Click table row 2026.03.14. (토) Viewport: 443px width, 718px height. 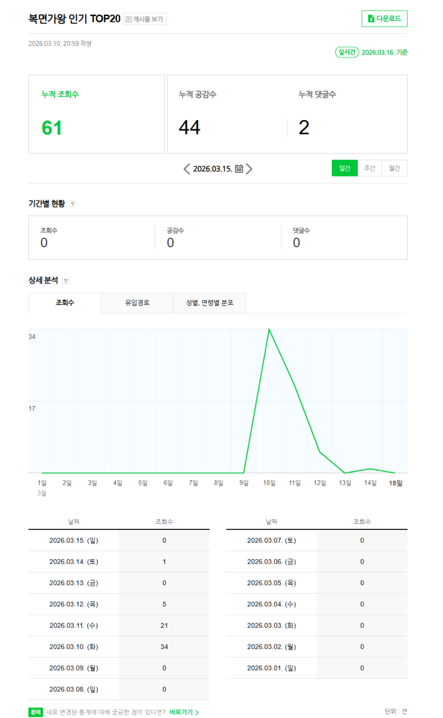point(119,561)
